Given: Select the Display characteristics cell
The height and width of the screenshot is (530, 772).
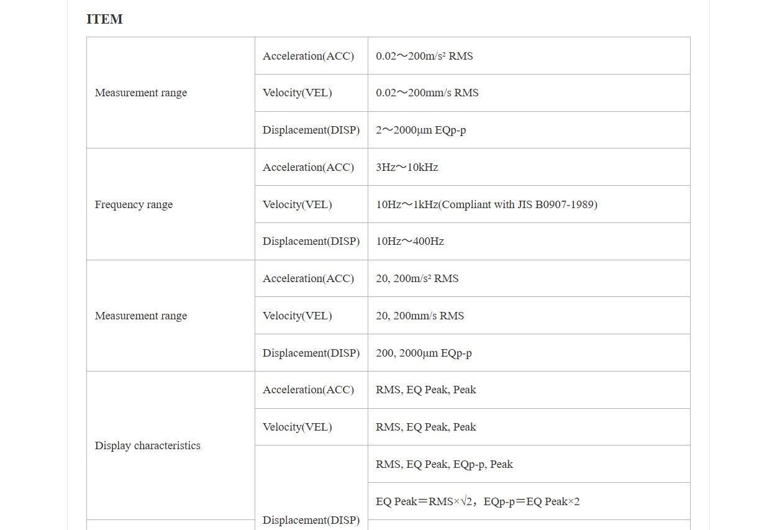Looking at the screenshot, I should 171,445.
